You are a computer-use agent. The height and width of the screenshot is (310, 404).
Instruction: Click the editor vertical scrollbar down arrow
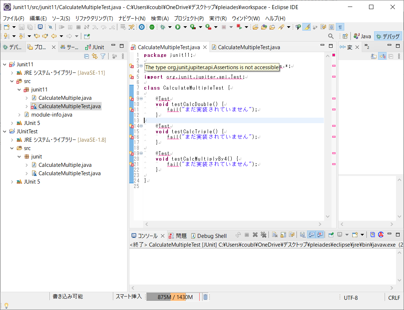pyautogui.click(x=327, y=216)
